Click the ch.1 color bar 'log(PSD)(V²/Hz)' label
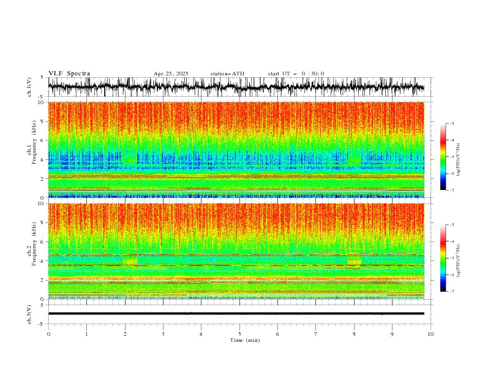 458,160
